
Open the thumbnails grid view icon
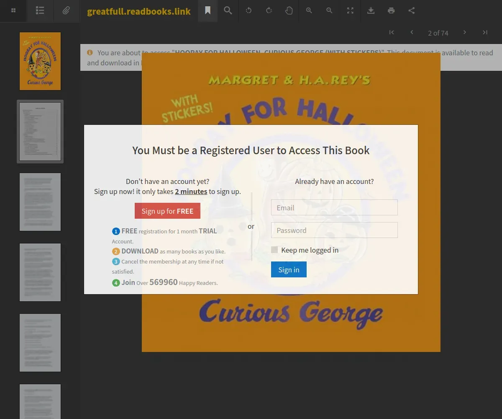click(13, 10)
